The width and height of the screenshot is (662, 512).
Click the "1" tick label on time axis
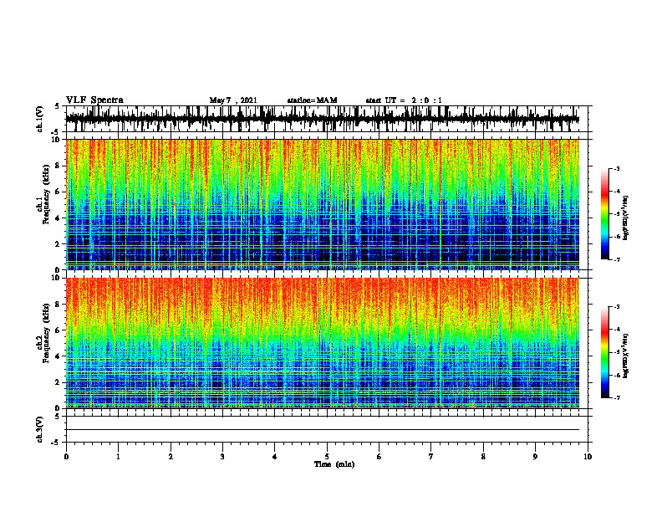(118, 457)
